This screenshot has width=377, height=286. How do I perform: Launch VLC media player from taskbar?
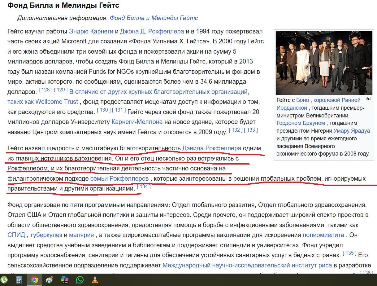95,280
